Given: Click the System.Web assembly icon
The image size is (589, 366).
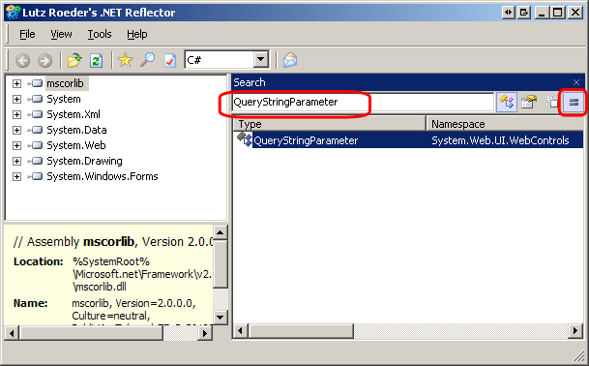Looking at the screenshot, I should tap(35, 145).
